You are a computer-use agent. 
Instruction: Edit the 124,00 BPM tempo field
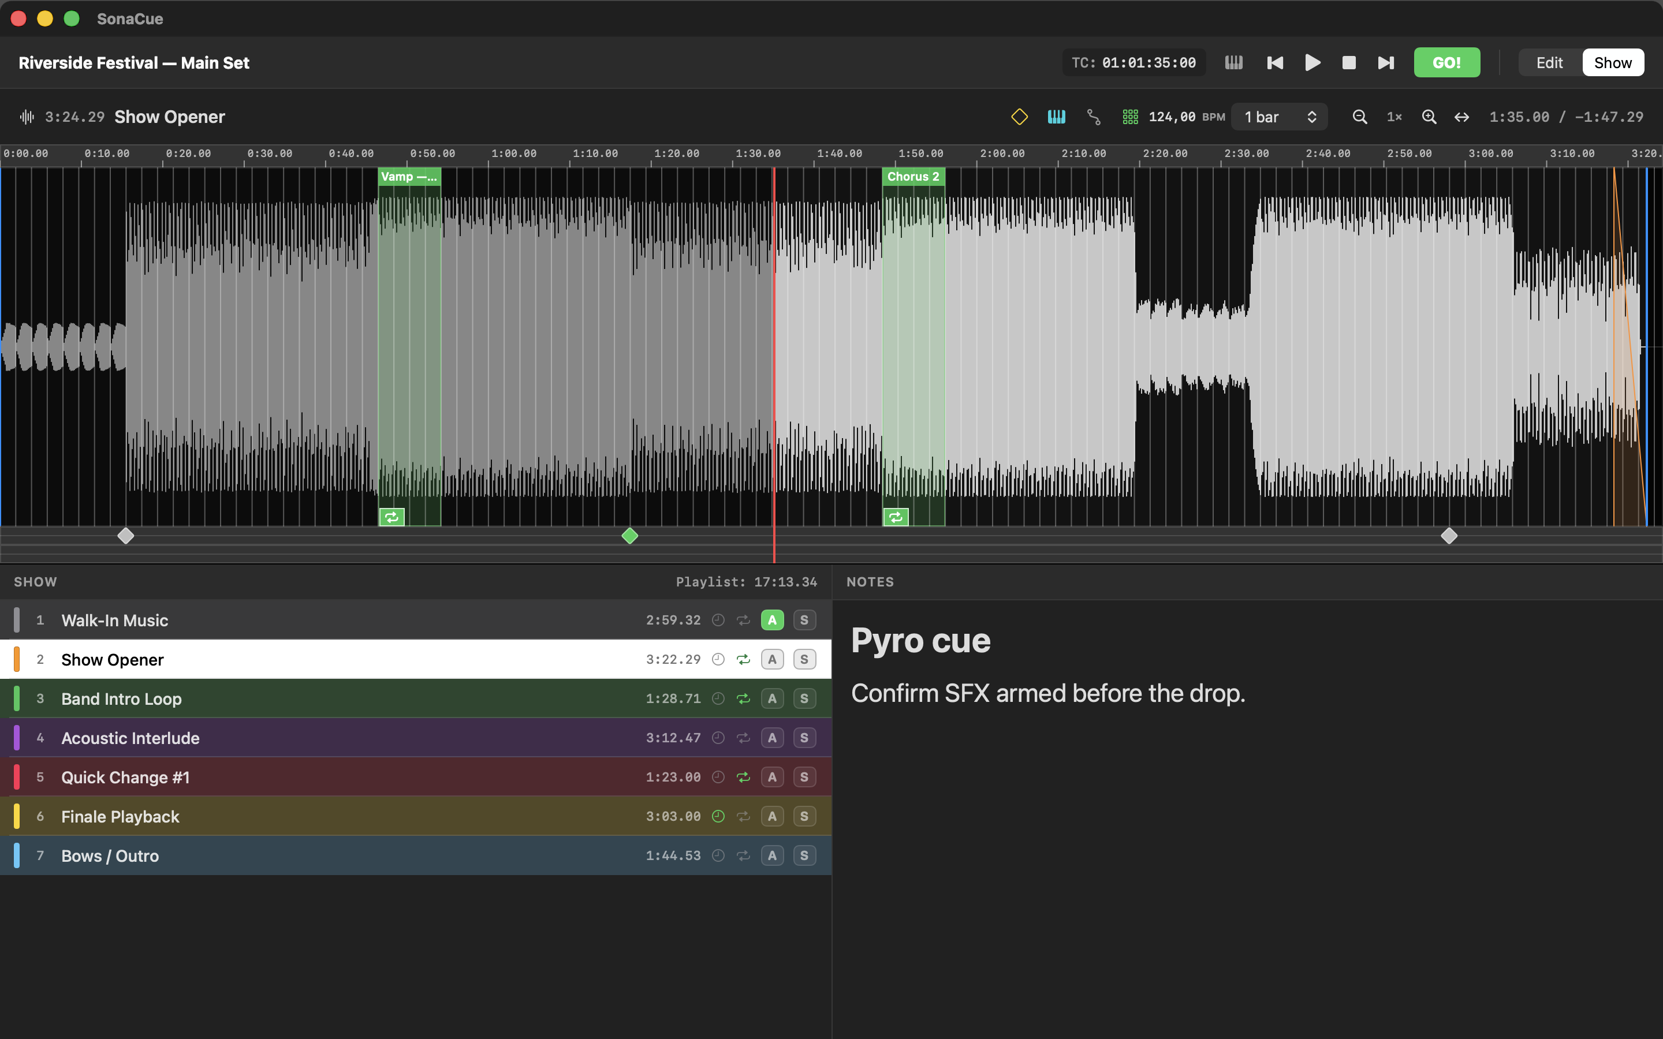tap(1172, 117)
